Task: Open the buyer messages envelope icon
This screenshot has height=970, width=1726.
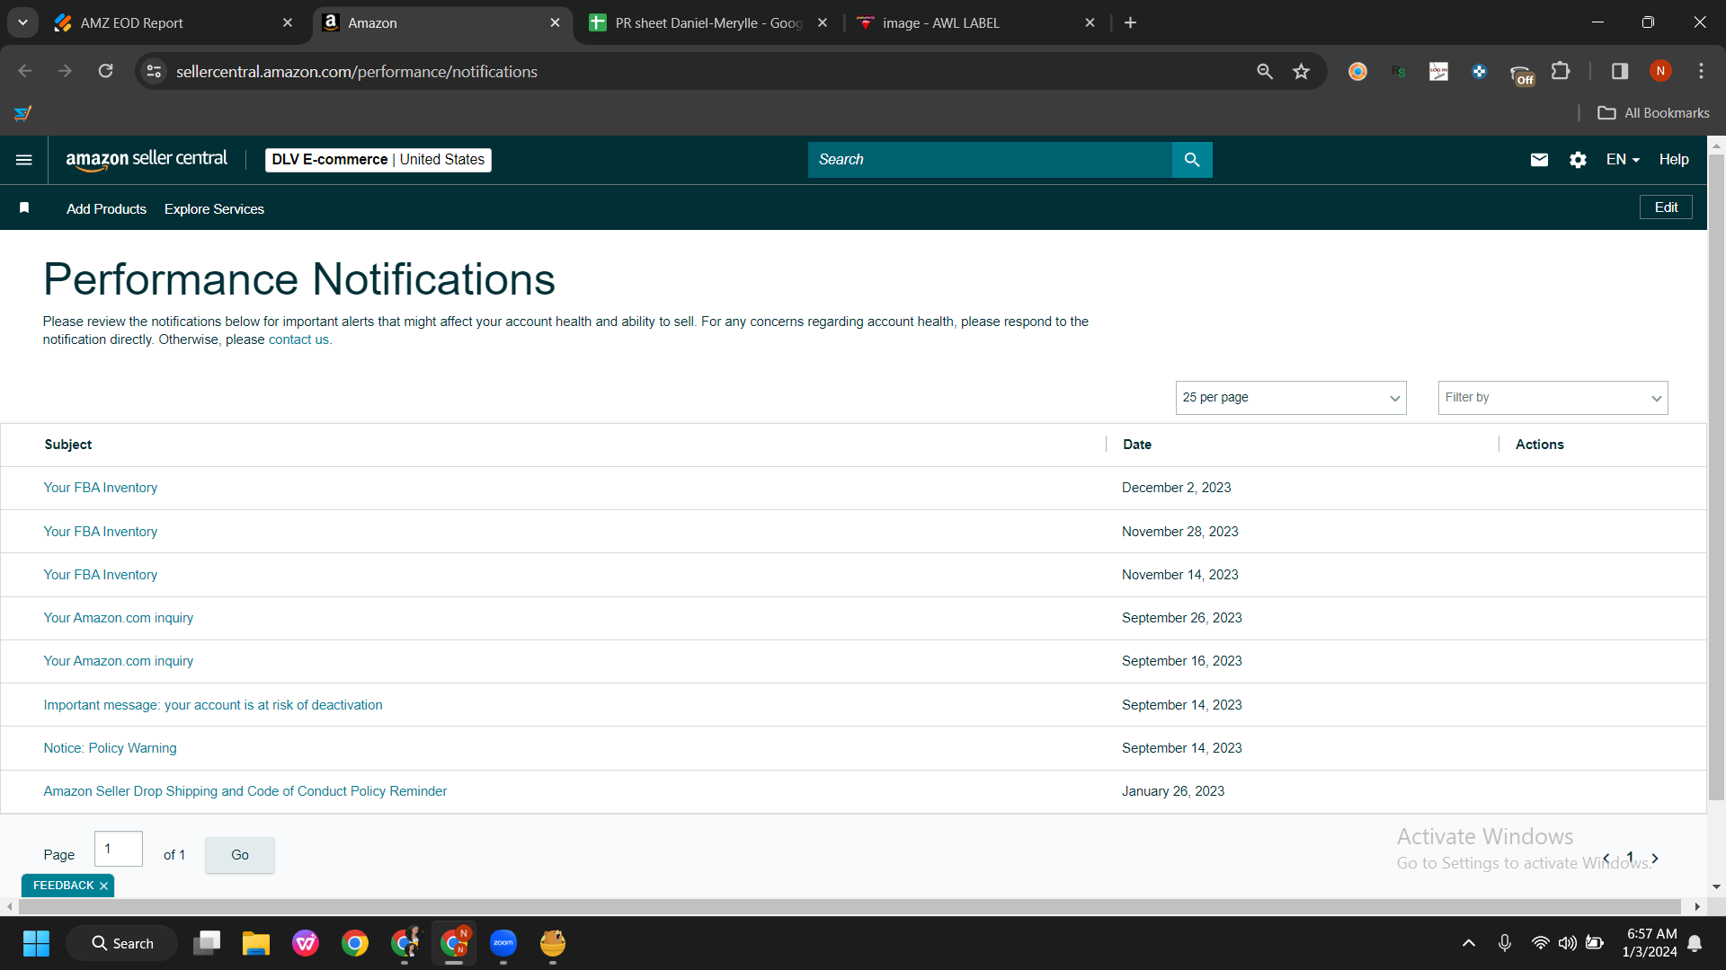Action: pyautogui.click(x=1539, y=160)
